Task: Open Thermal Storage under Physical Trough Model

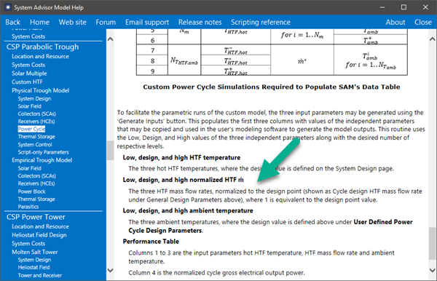Action: click(36, 137)
